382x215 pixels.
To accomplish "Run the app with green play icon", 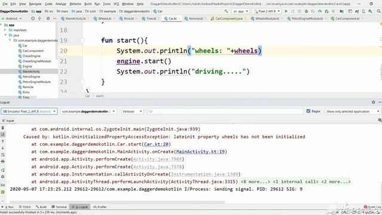I will pos(286,11).
